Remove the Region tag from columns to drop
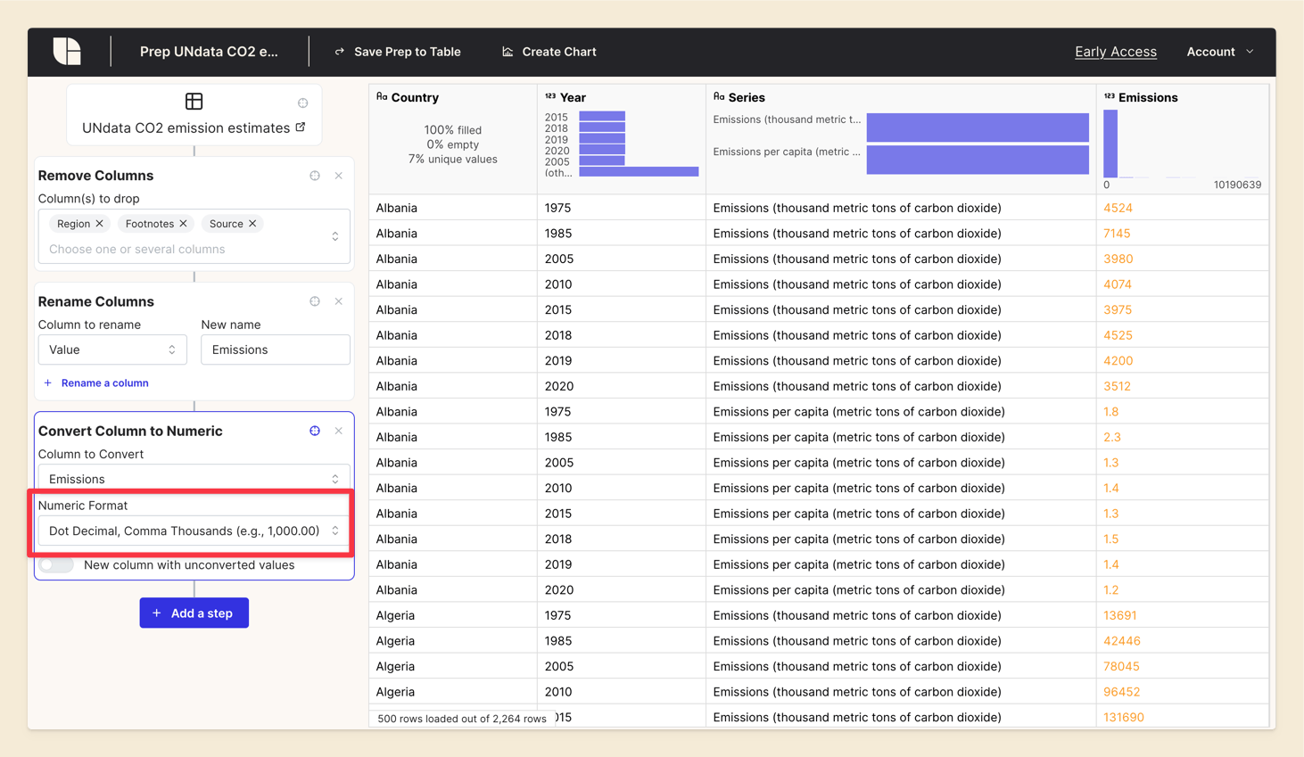Screen dimensions: 1304x757 point(99,224)
